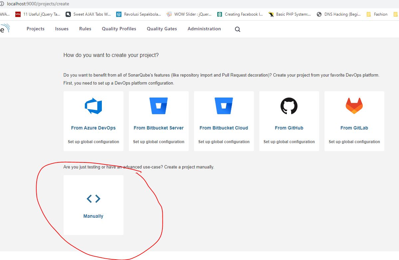
Task: Open the Creating Facebook bookmark
Action: pyautogui.click(x=240, y=14)
